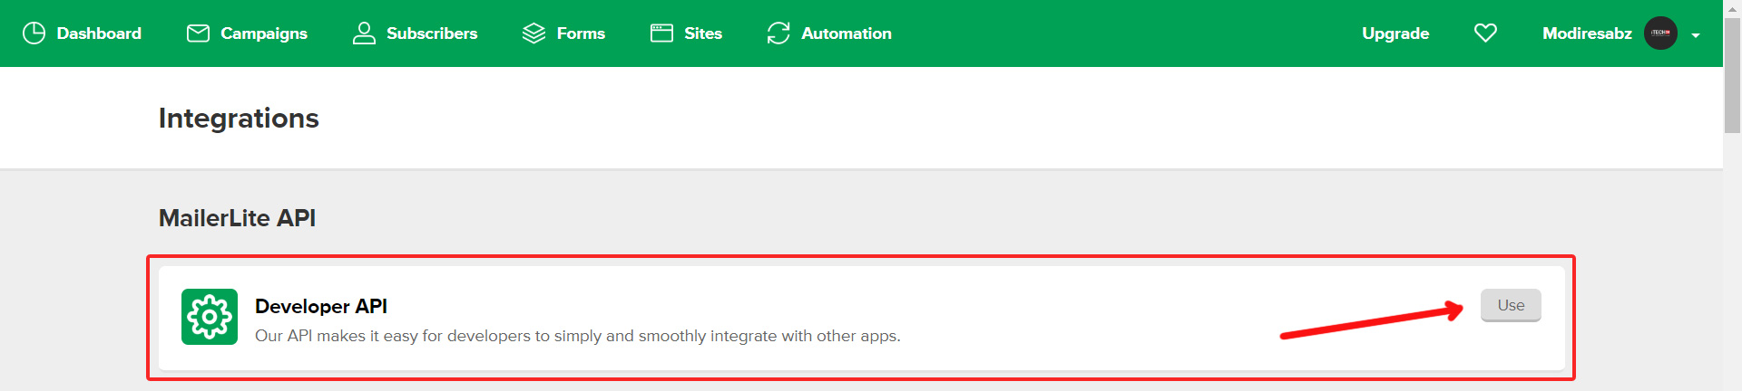Click the 'Our API makes it easy' description
This screenshot has height=391, width=1742.
click(578, 336)
